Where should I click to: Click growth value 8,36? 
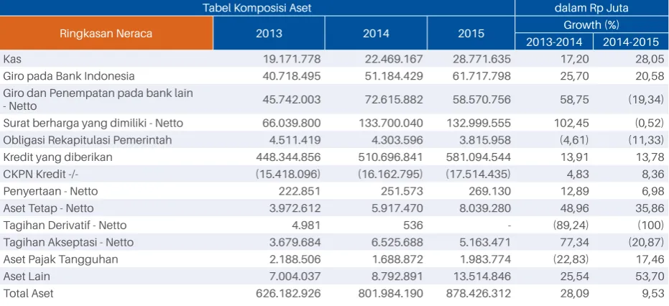[652, 174]
